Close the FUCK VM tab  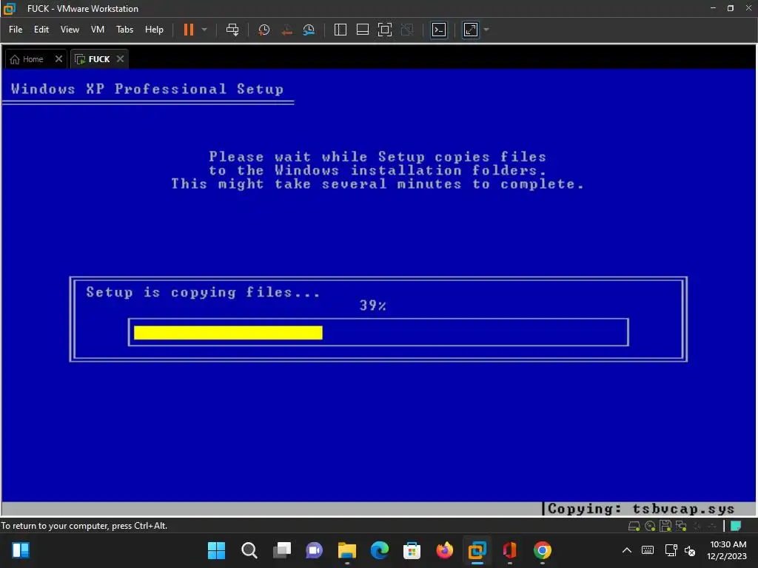[x=121, y=59]
